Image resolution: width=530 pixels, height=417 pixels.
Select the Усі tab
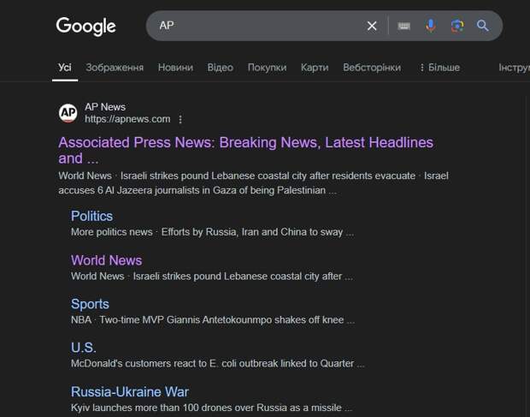point(65,68)
